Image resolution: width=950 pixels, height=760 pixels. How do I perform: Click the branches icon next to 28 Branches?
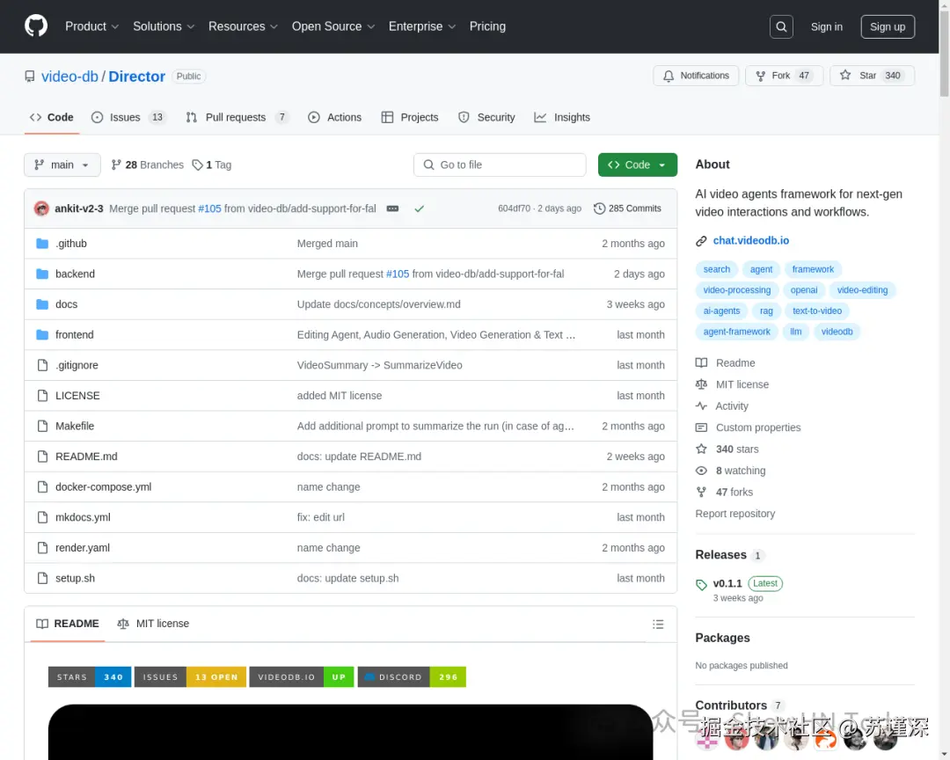click(116, 164)
